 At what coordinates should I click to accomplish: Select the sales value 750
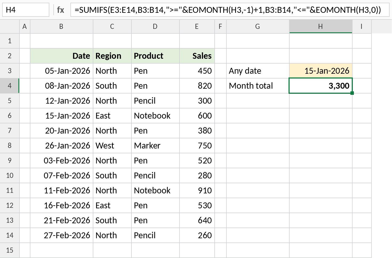pos(197,146)
